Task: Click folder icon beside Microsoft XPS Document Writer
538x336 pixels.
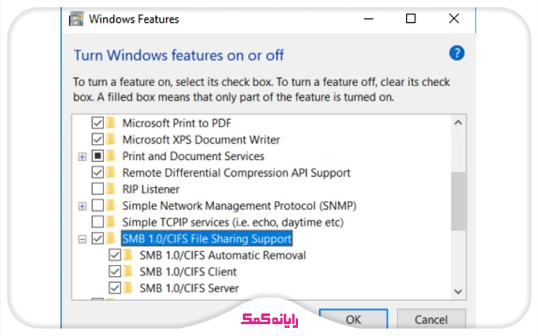Action: tap(110, 140)
